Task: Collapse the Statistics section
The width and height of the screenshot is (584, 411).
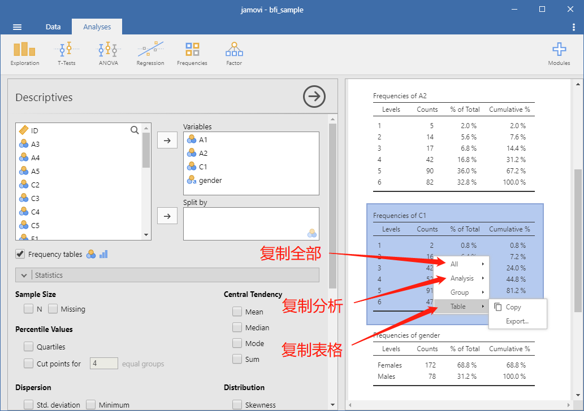Action: tap(167, 276)
